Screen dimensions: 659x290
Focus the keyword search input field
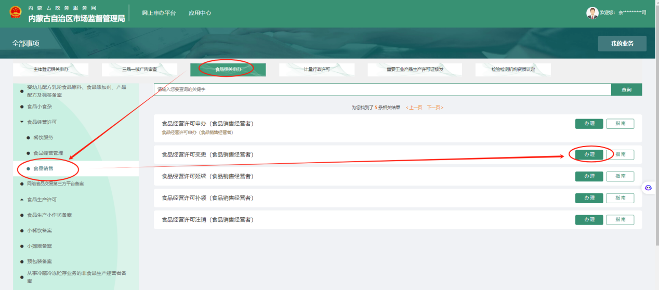[382, 89]
